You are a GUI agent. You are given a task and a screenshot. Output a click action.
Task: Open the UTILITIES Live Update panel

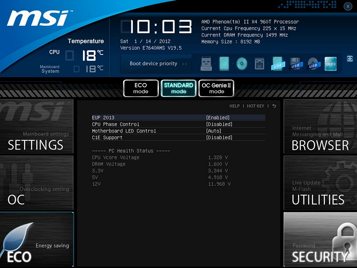pos(320,183)
